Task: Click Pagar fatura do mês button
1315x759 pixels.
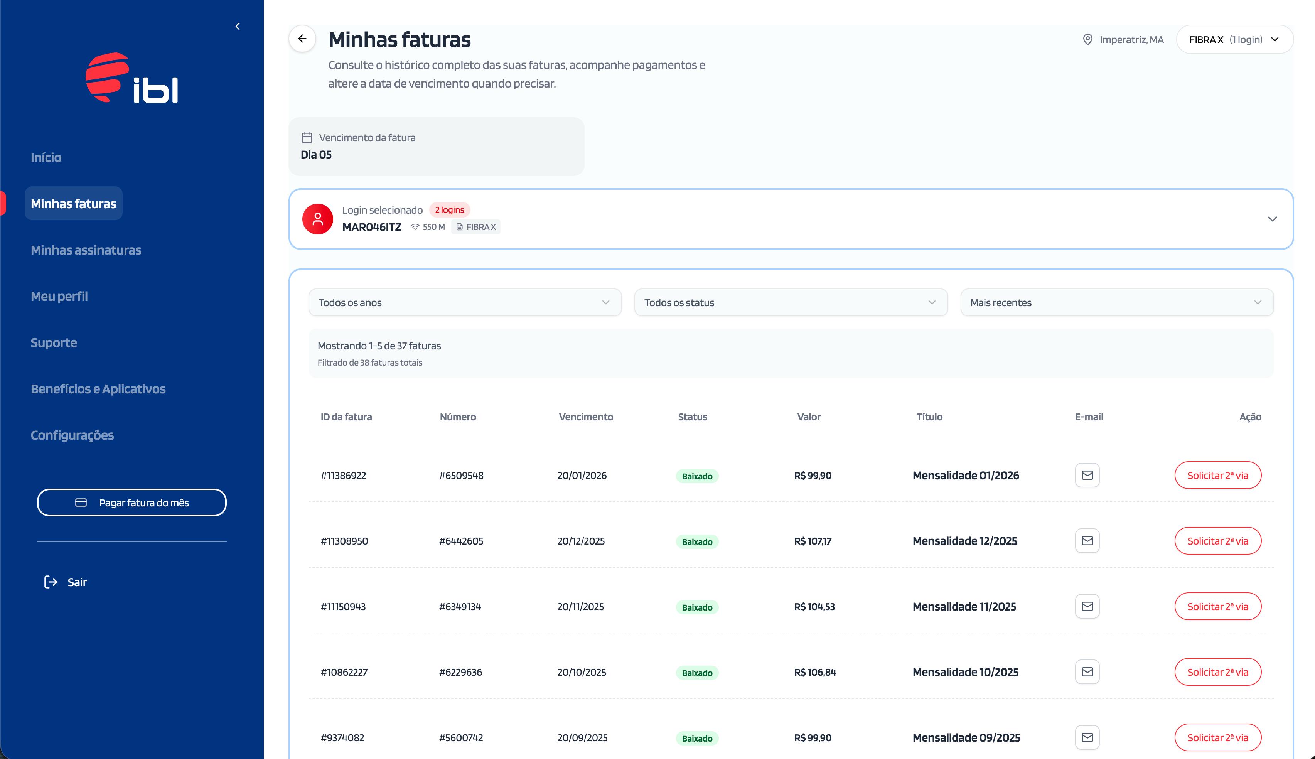Action: point(132,503)
